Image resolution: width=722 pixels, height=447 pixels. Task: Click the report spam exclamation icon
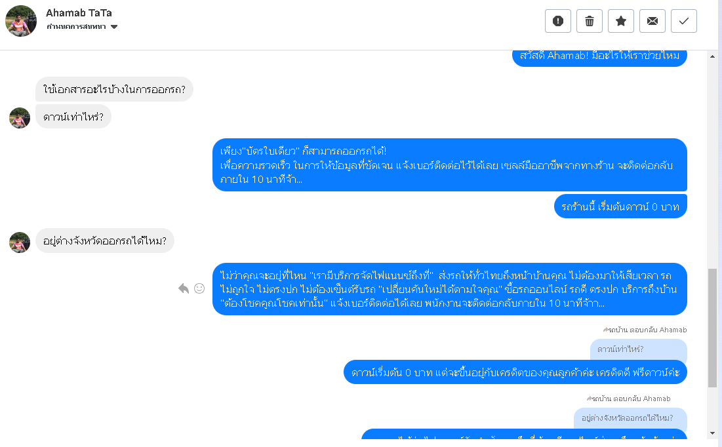pos(558,21)
